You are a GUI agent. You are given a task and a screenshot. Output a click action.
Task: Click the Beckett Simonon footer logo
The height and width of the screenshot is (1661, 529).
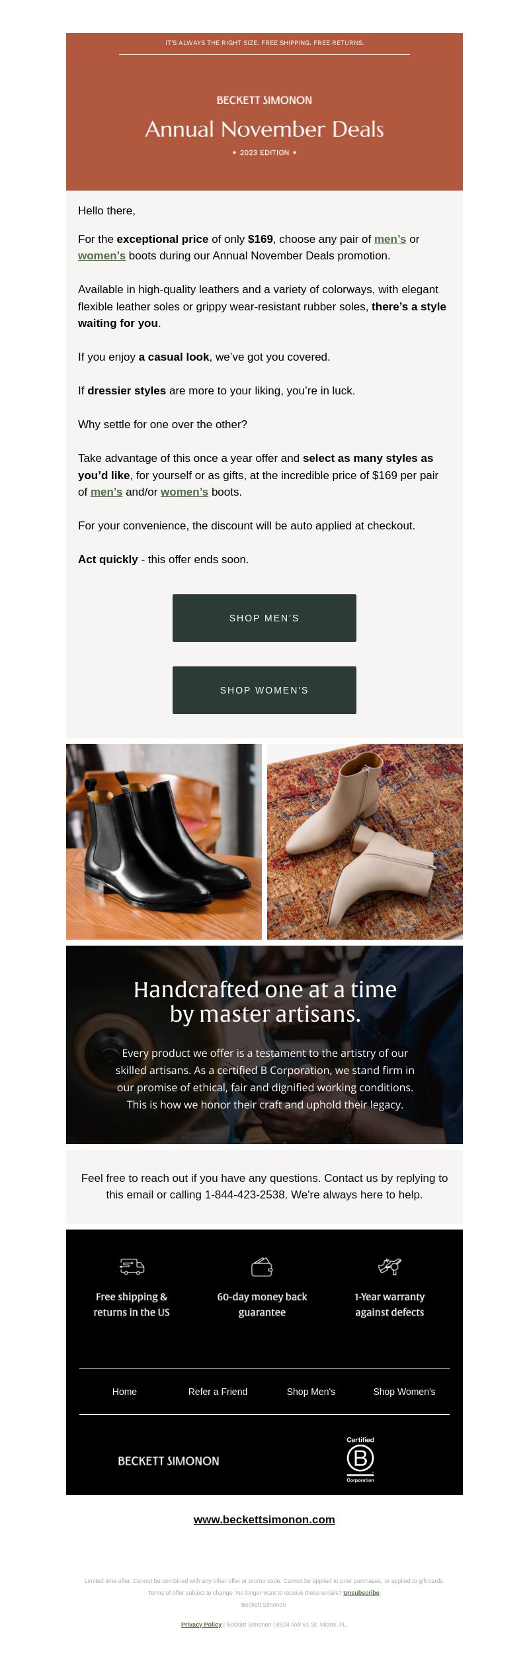pyautogui.click(x=169, y=1460)
